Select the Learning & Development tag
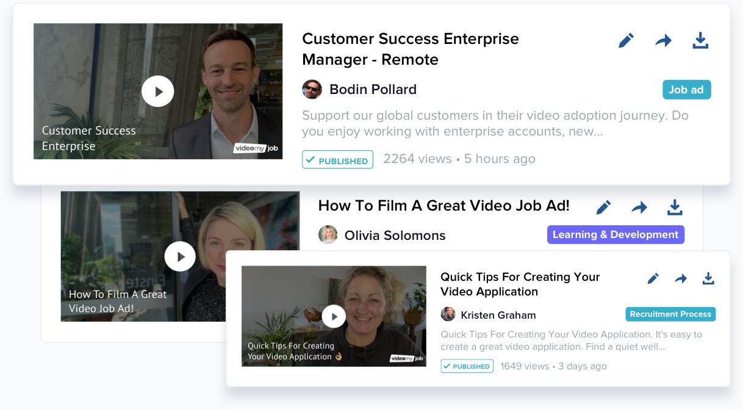743x409 pixels. [616, 234]
